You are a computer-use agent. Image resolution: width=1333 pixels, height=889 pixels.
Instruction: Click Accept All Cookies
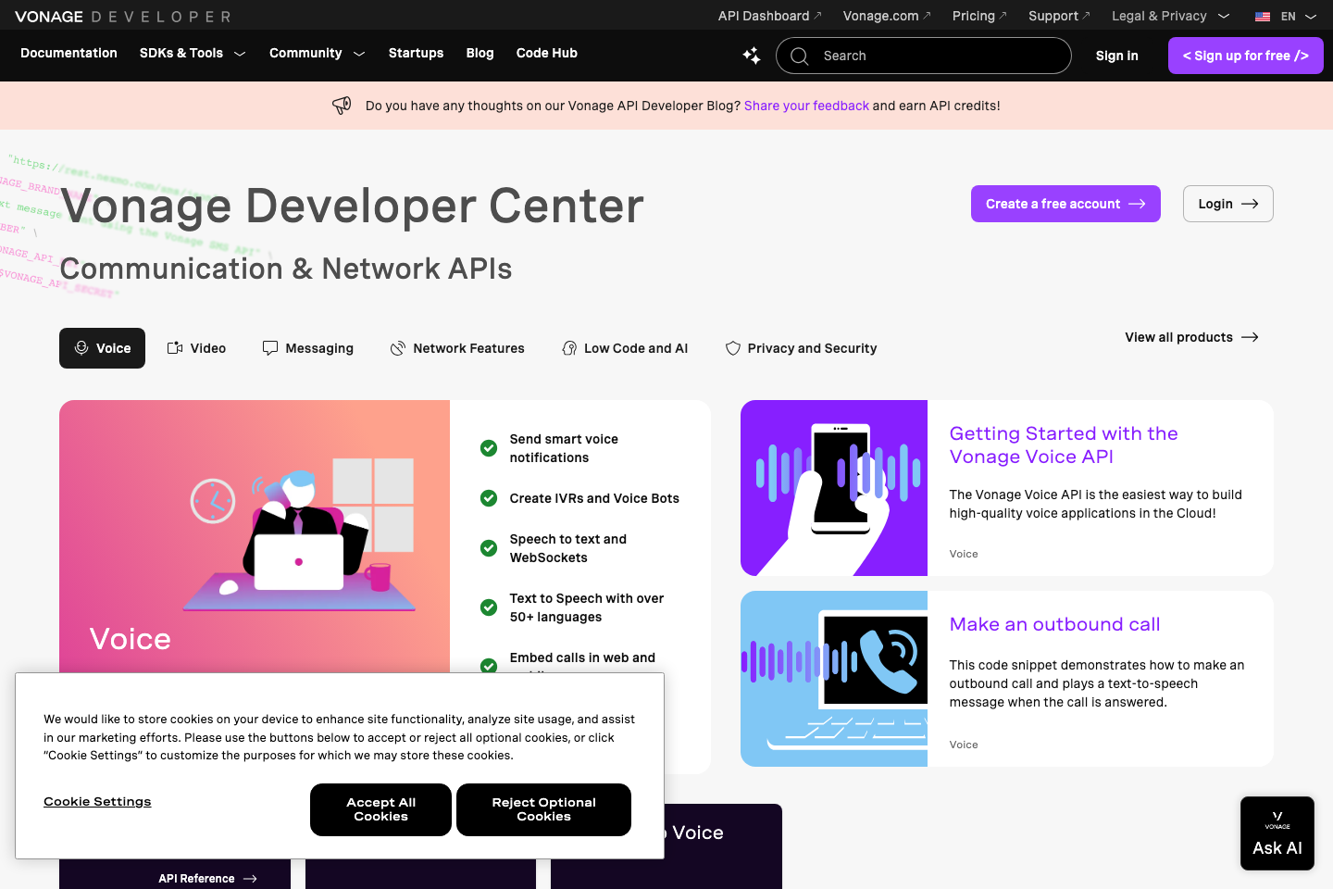380,809
